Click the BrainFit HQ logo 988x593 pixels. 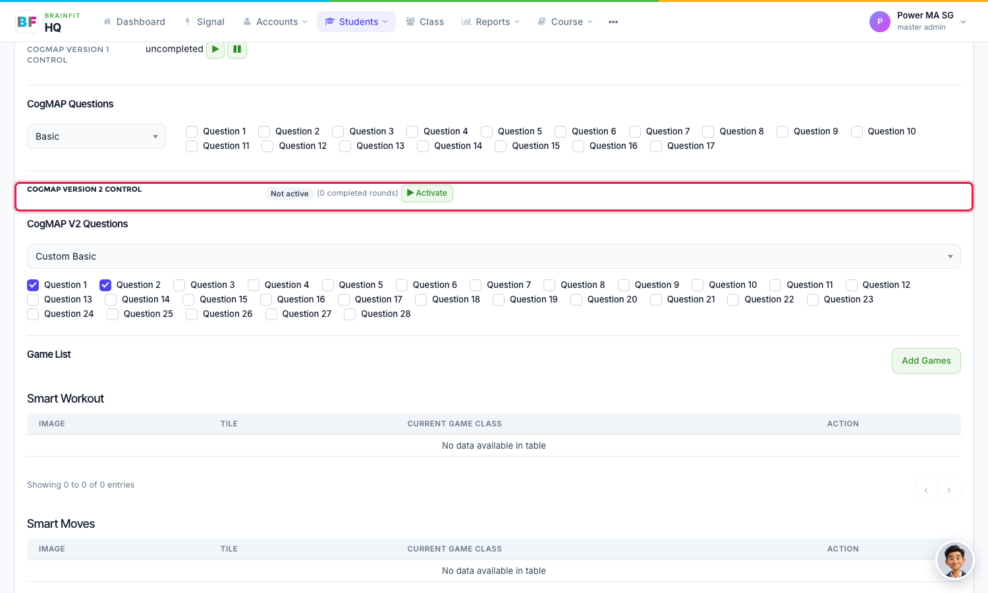pos(48,22)
